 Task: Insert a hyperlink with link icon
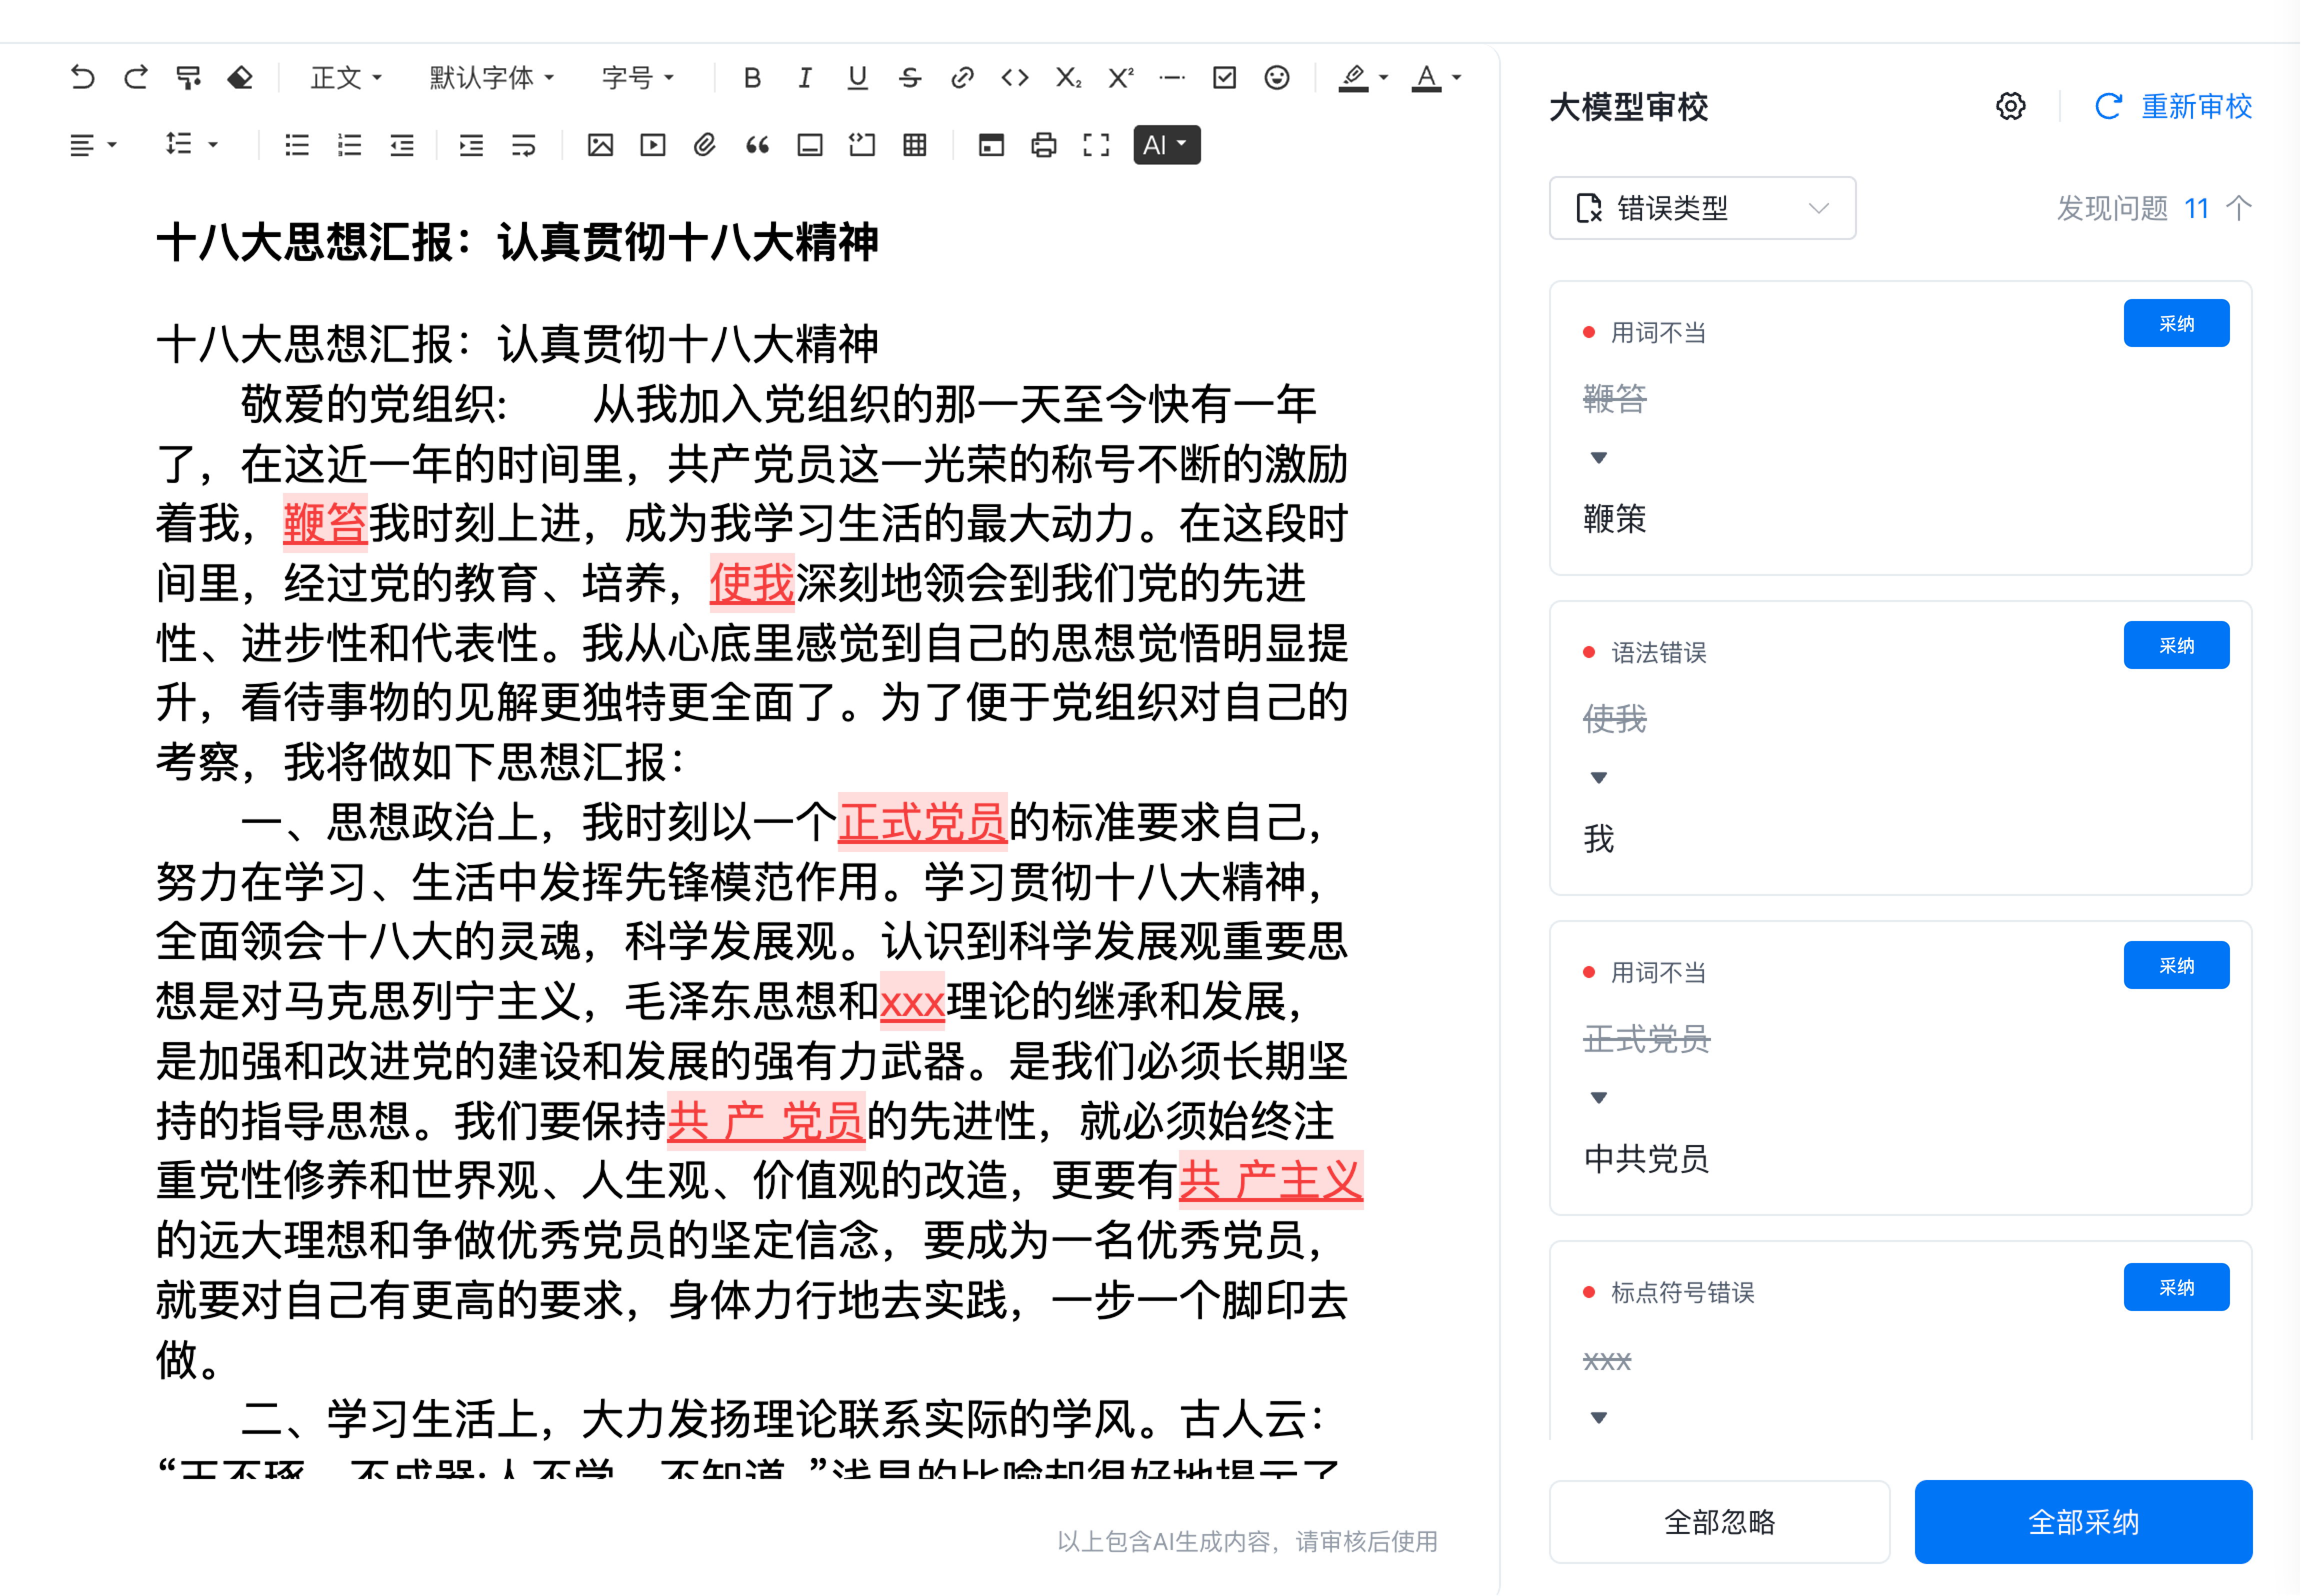click(x=962, y=77)
